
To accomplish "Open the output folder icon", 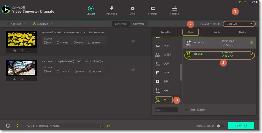I will point(109,126).
